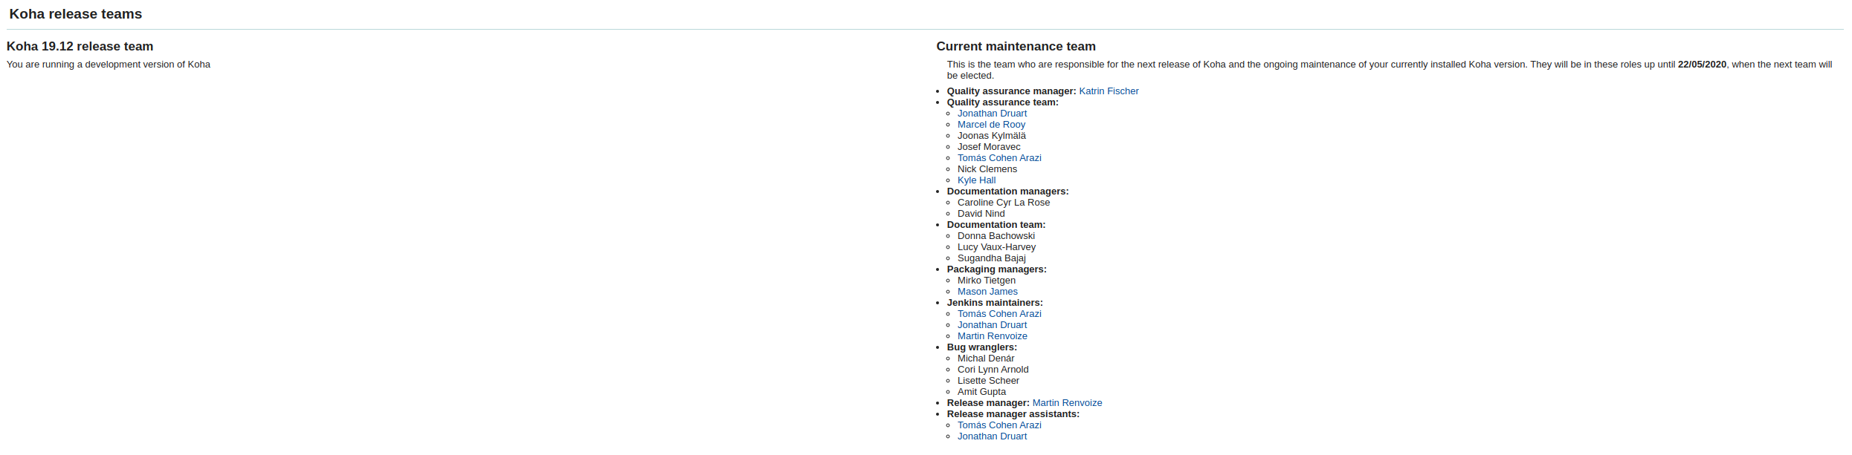1852x455 pixels.
Task: Click the Bug wranglers section label
Action: pos(981,347)
